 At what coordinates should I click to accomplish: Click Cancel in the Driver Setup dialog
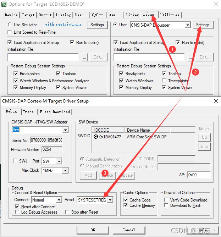pos(129,230)
